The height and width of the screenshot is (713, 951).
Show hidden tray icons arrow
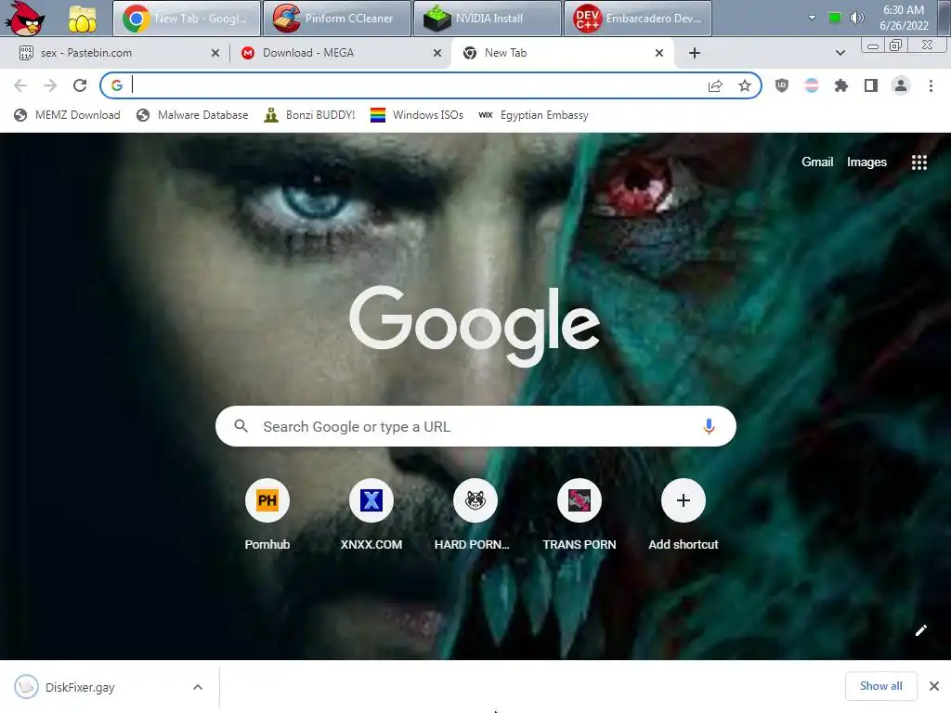tap(812, 18)
